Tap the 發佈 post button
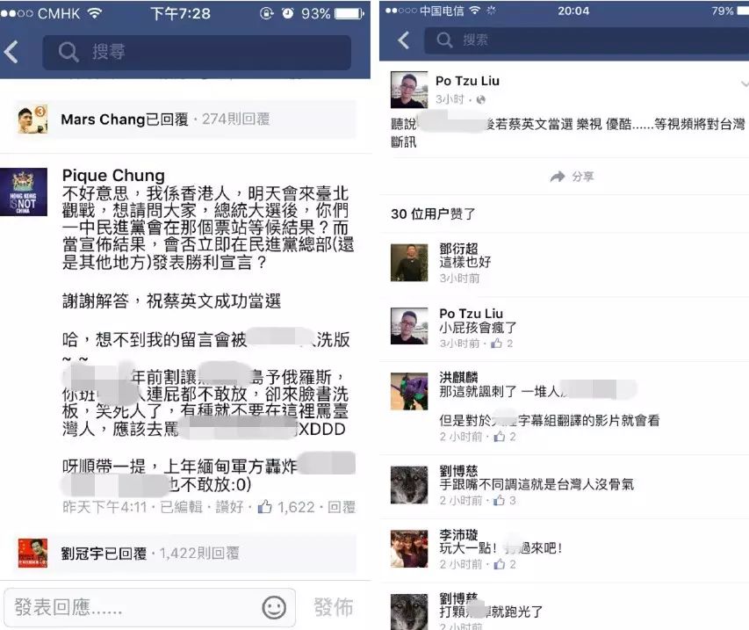 click(x=334, y=607)
